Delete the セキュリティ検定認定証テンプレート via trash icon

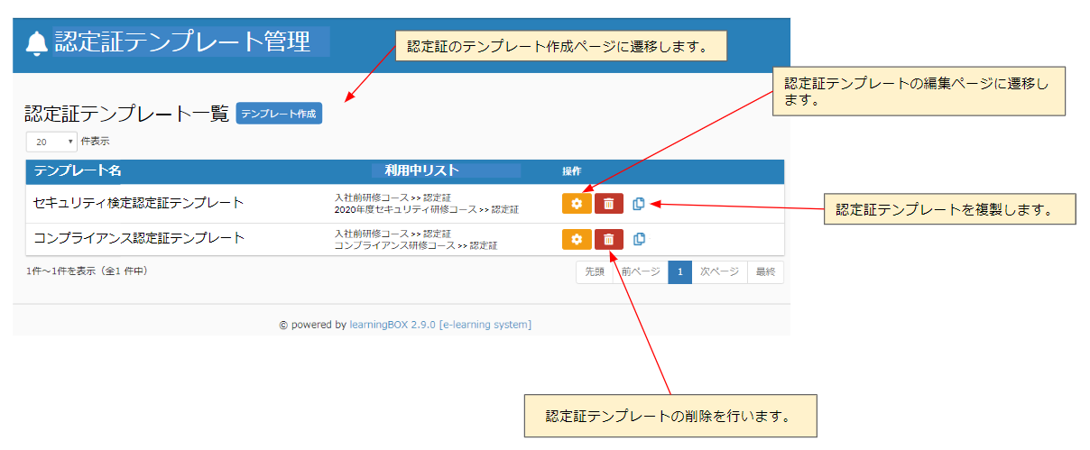coord(609,204)
